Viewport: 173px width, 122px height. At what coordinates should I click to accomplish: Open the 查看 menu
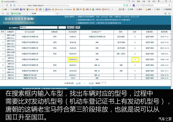138,1
